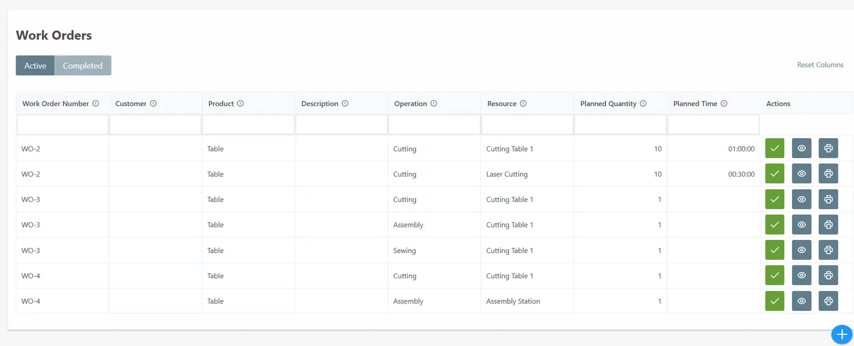
Task: Click the "Laser Cutting" resource cell
Action: 527,174
